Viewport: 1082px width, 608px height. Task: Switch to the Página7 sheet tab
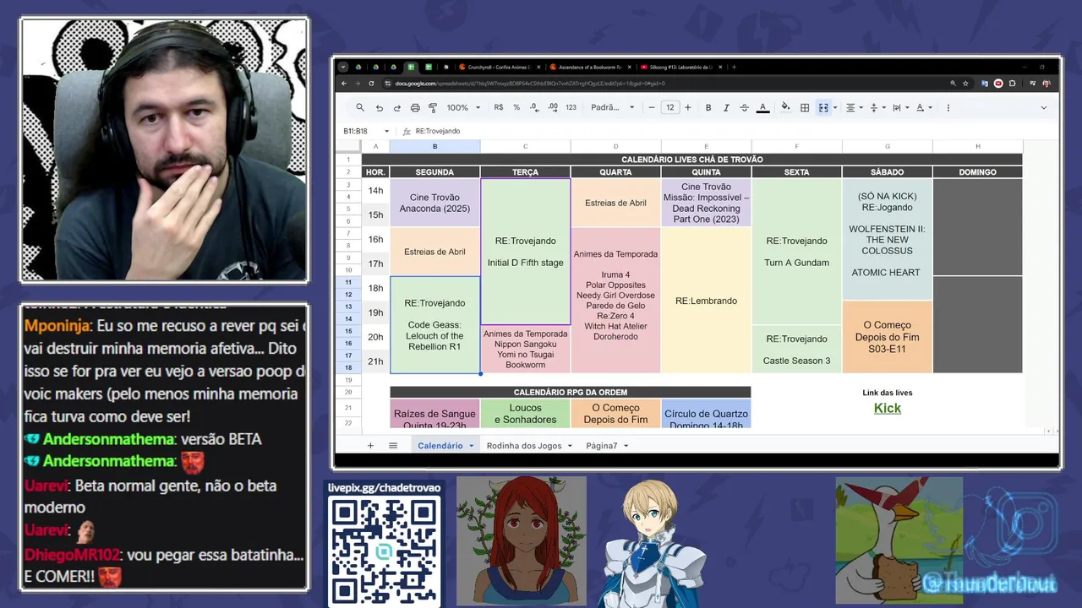pos(602,445)
